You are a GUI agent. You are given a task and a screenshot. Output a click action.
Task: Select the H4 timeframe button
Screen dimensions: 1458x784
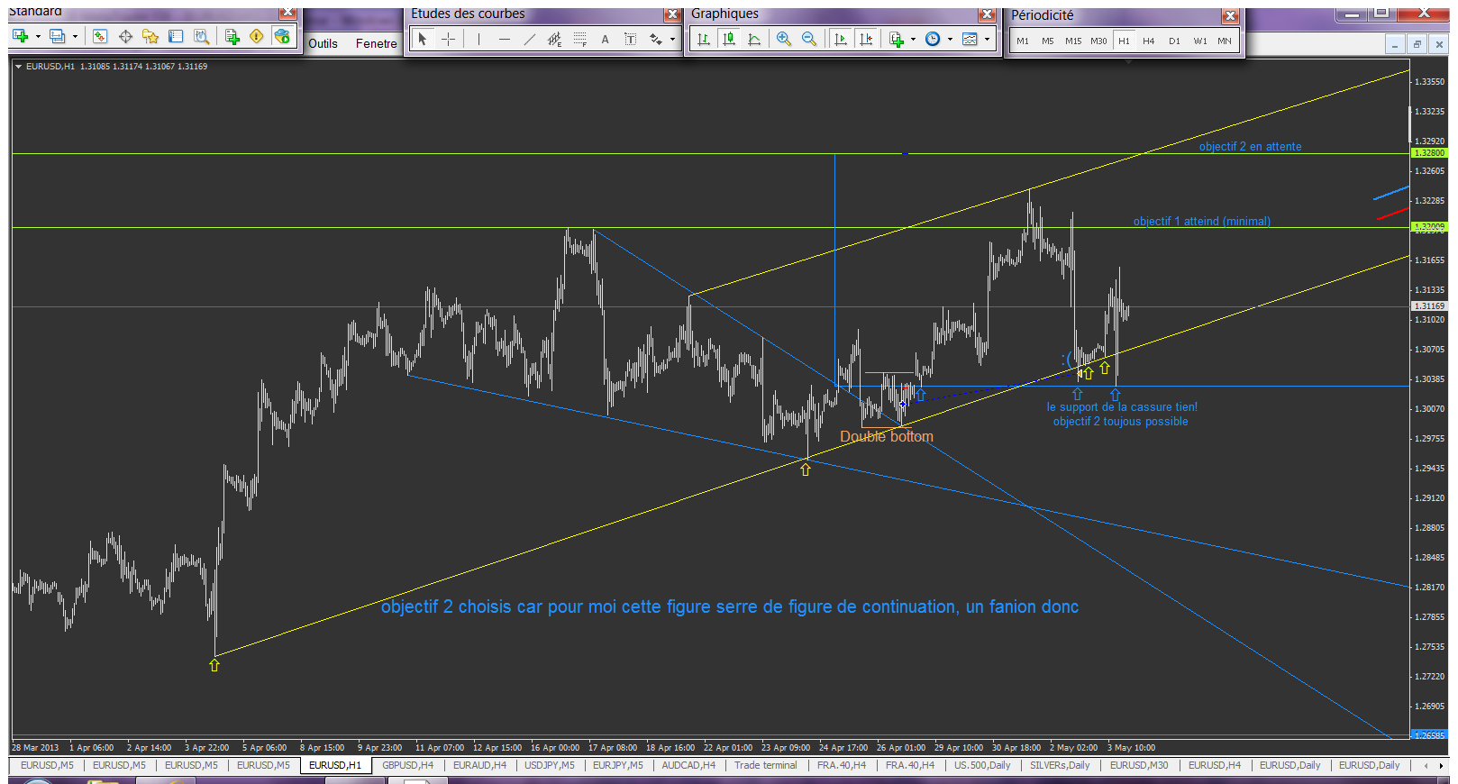tap(1148, 41)
